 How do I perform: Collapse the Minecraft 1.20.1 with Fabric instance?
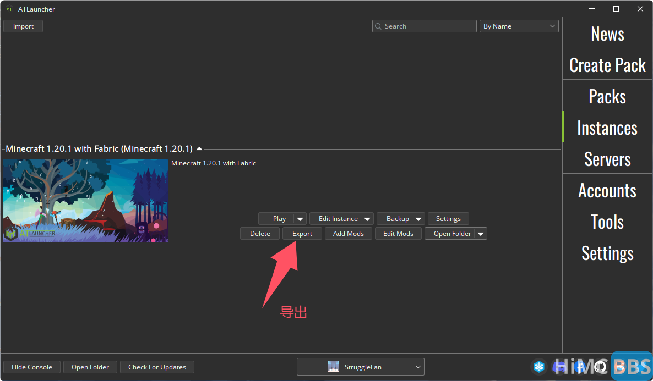click(x=199, y=148)
